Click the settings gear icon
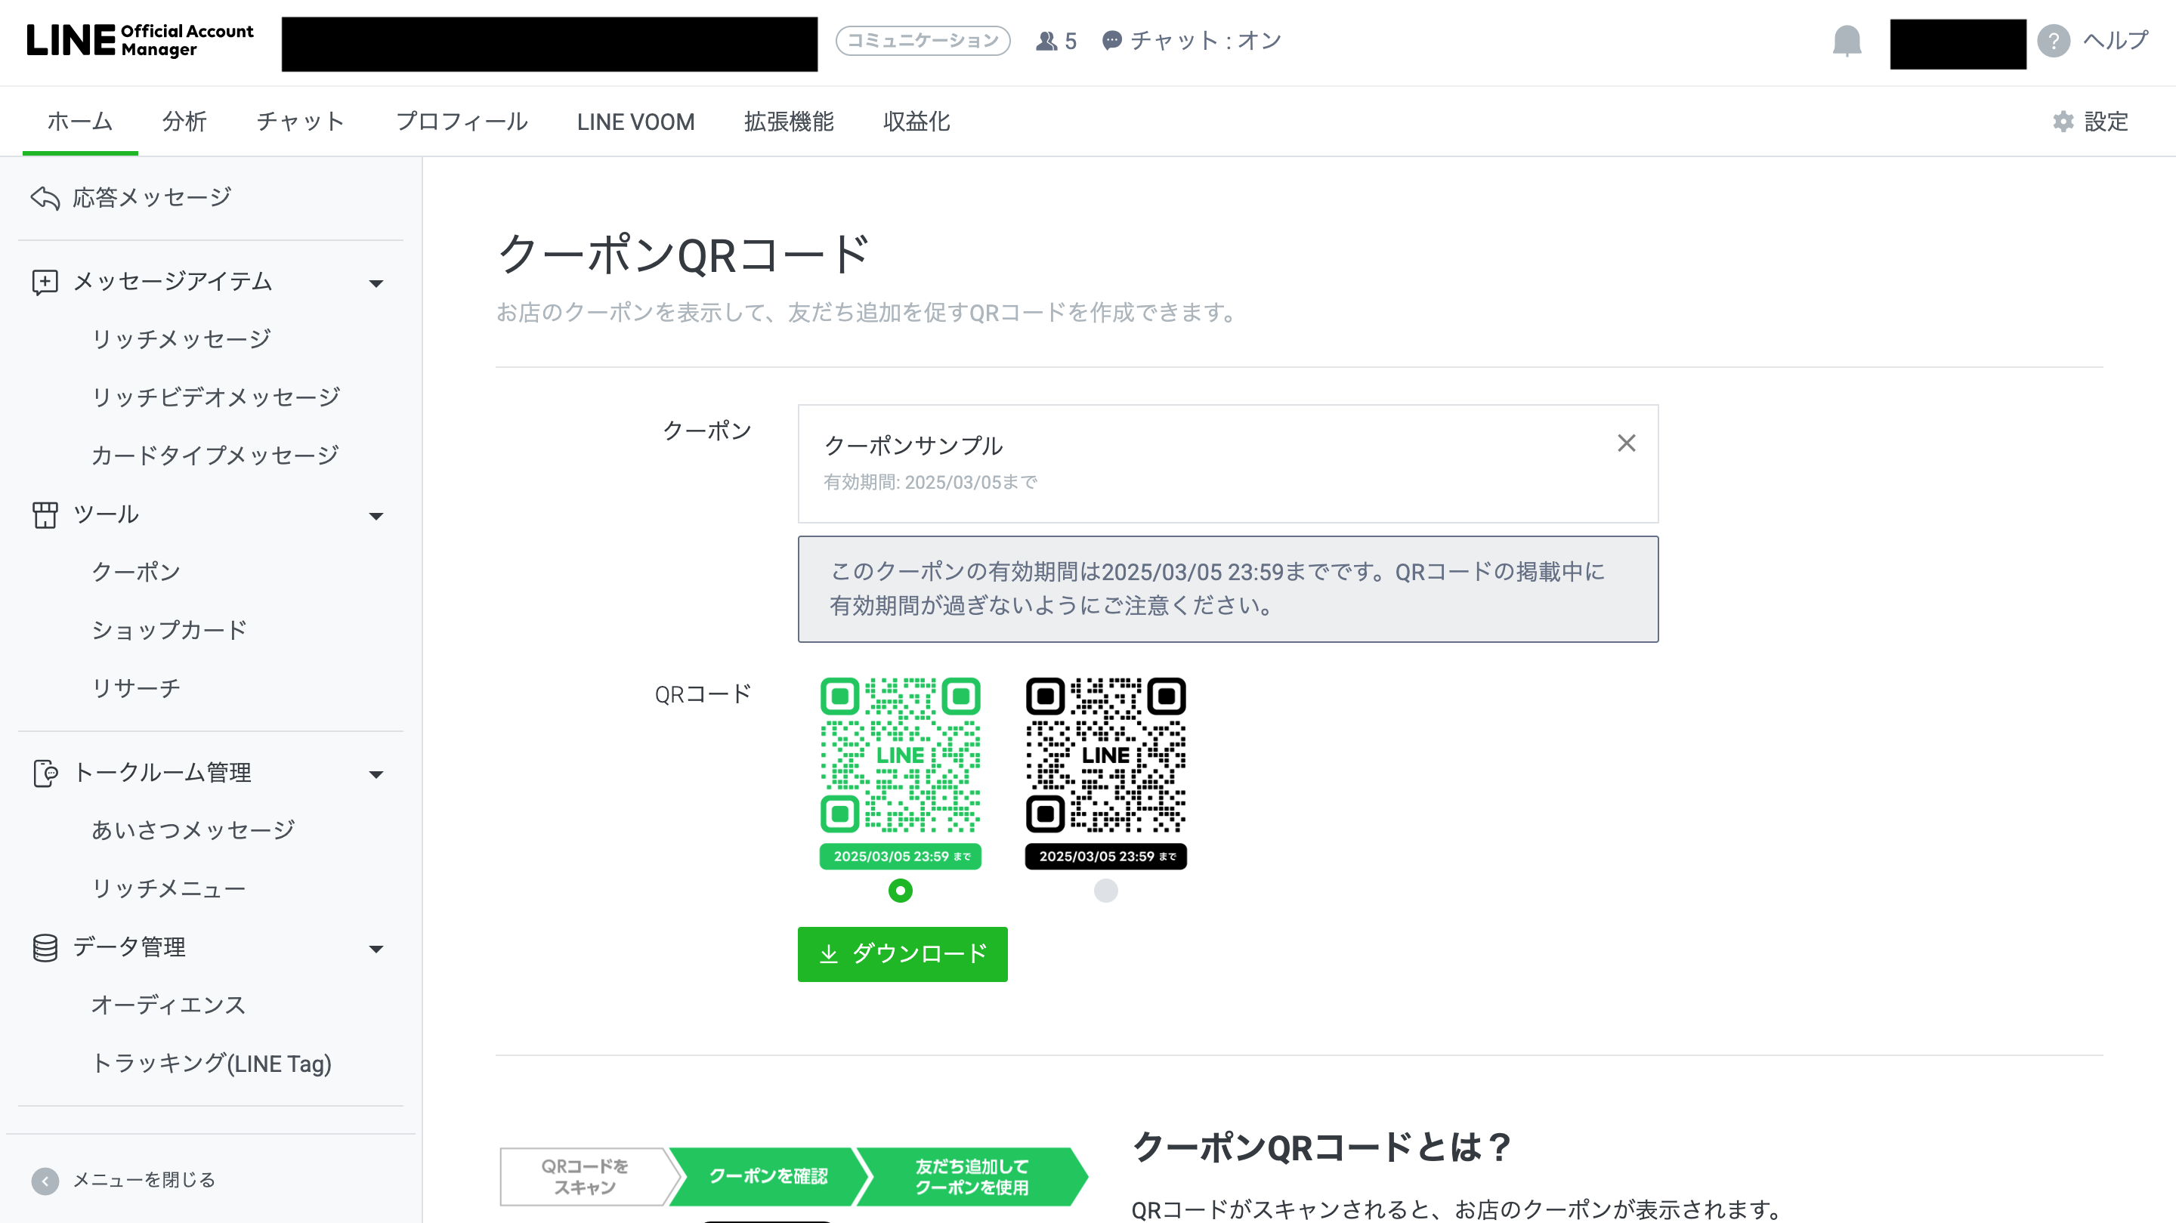 point(2063,122)
